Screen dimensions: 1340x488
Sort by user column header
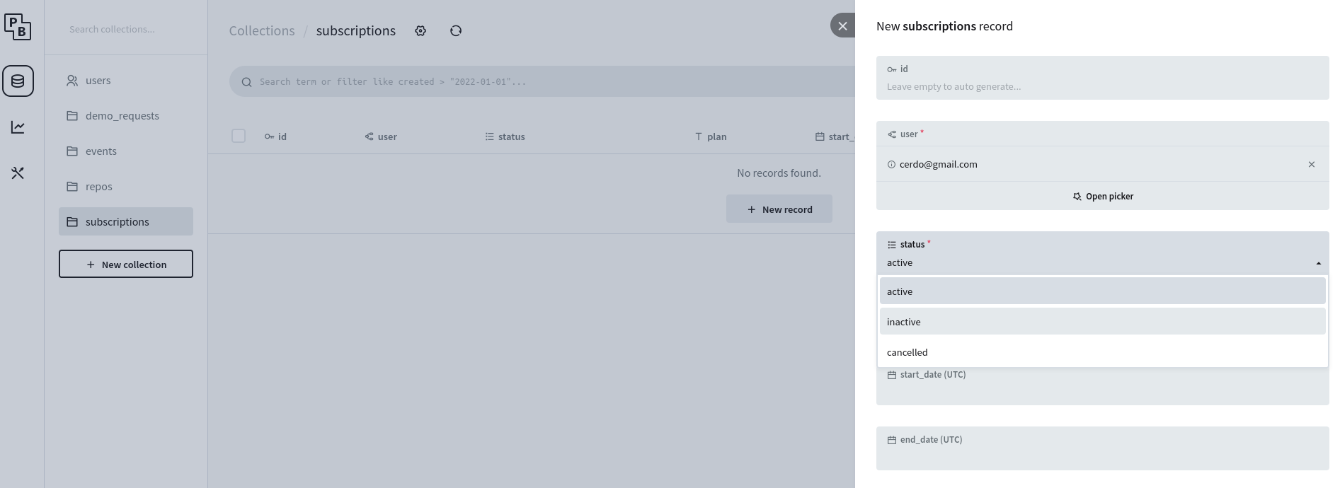[x=381, y=136]
